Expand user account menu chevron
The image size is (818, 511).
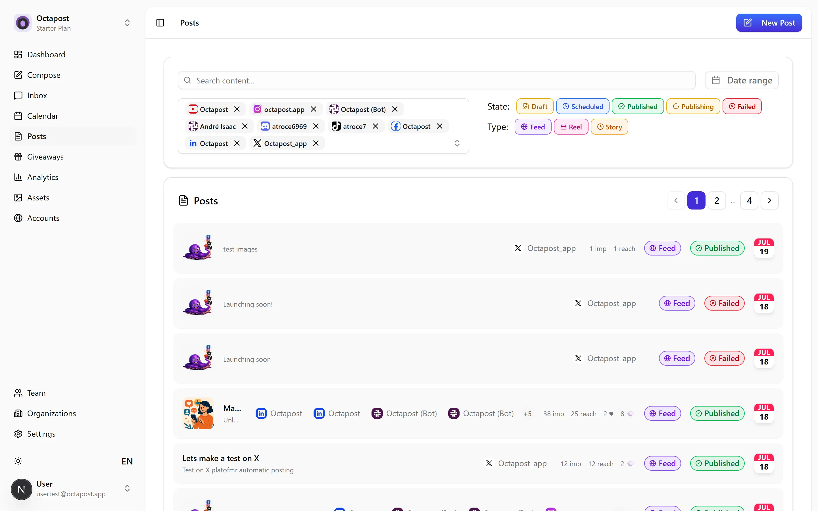(x=127, y=488)
